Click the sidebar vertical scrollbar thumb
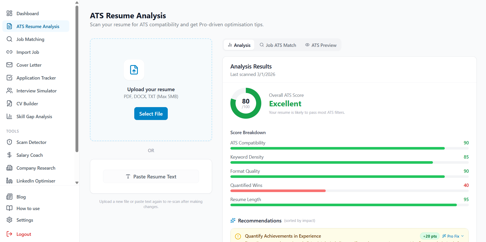This screenshot has width=486, height=242. pyautogui.click(x=77, y=79)
